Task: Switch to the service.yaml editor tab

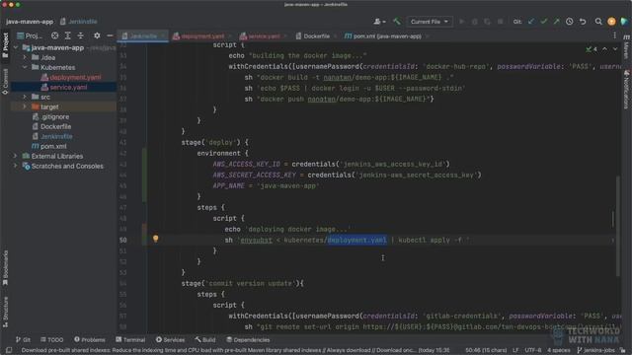Action: [263, 35]
